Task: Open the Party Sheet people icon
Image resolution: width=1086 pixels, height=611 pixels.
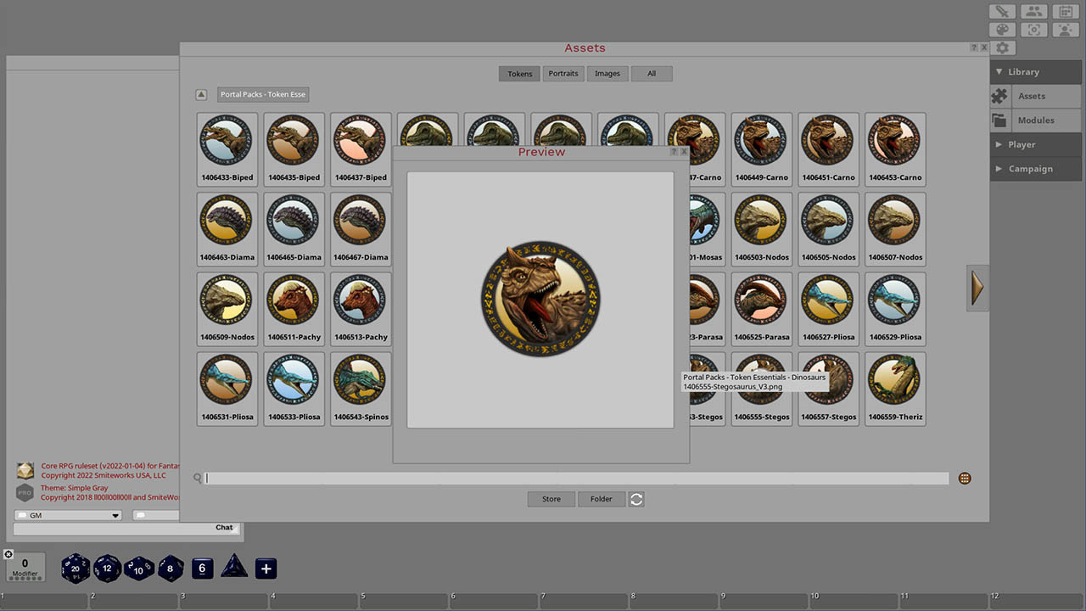Action: [1033, 11]
